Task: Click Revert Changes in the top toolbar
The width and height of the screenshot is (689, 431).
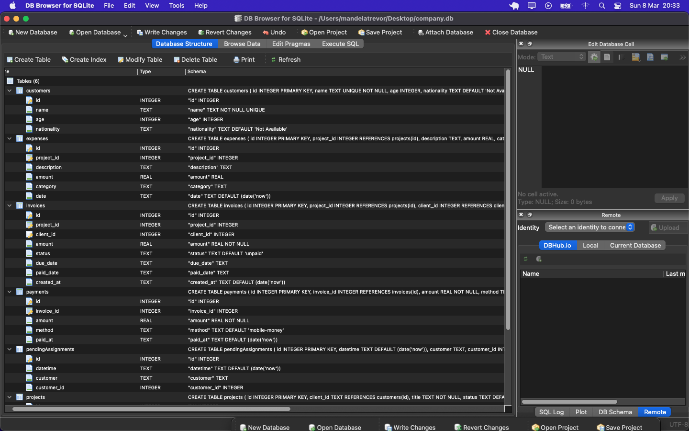Action: (x=225, y=32)
